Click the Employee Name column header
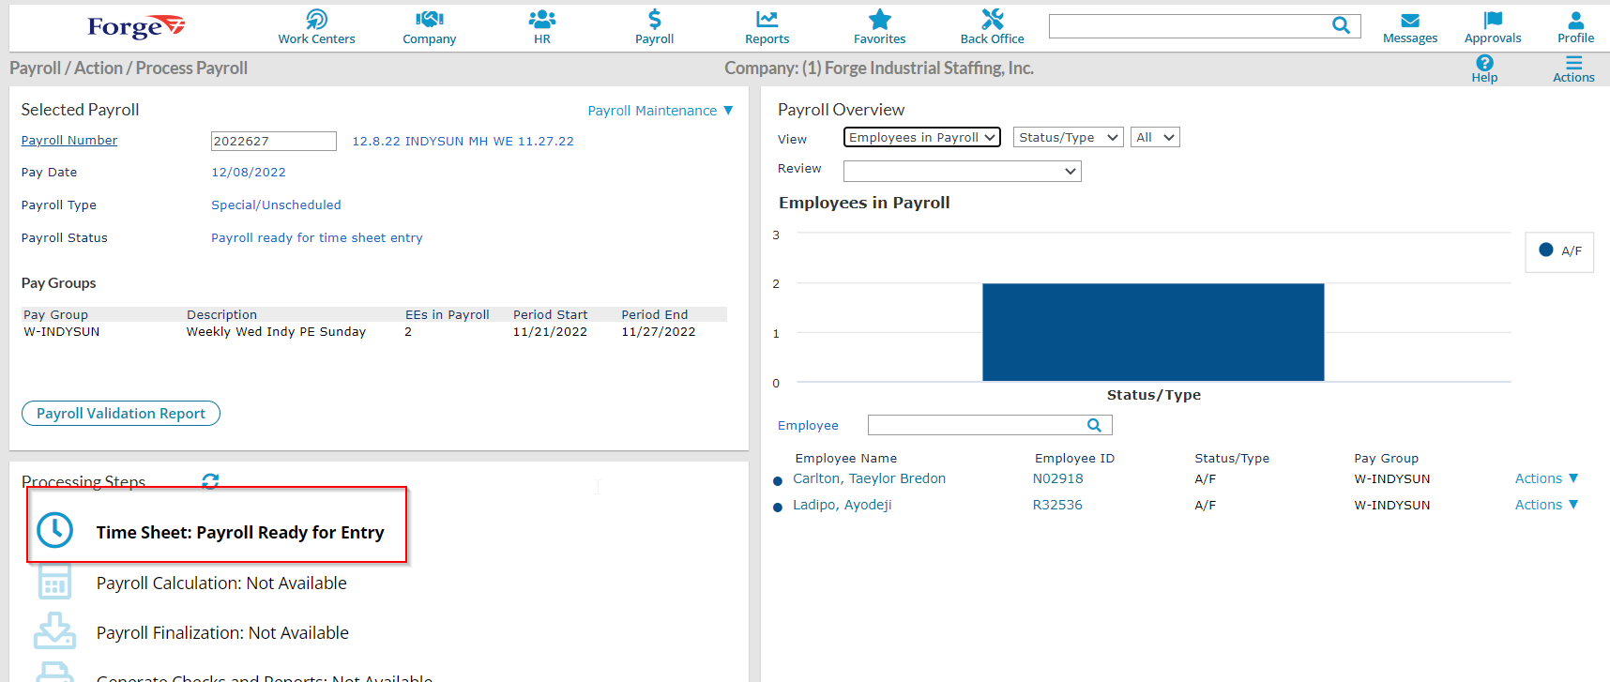1610x682 pixels. click(x=846, y=458)
